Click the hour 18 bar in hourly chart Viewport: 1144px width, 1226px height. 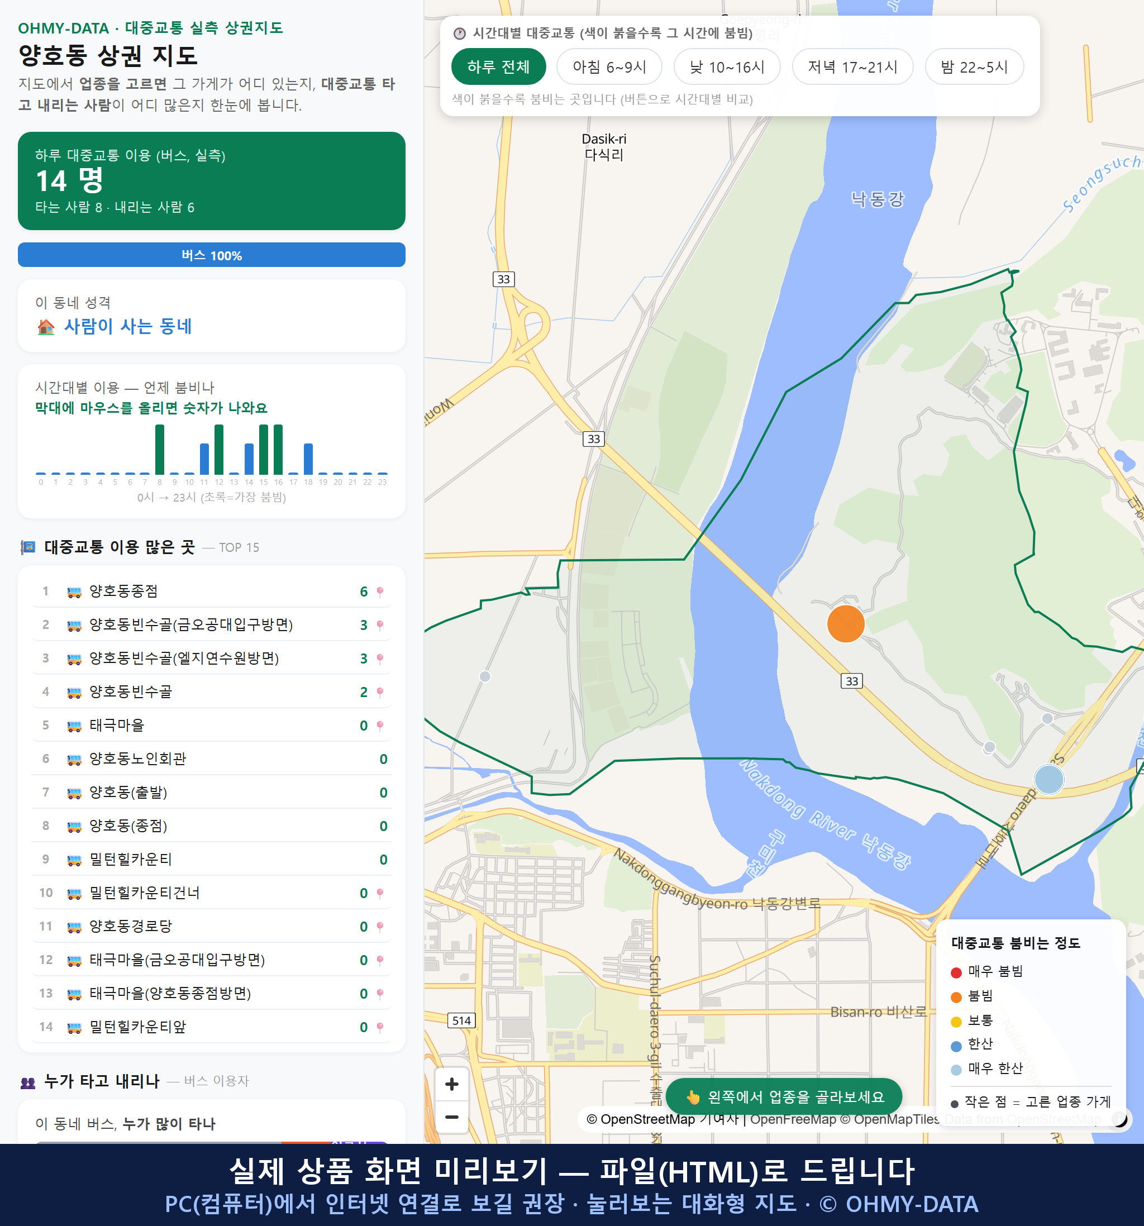[308, 459]
